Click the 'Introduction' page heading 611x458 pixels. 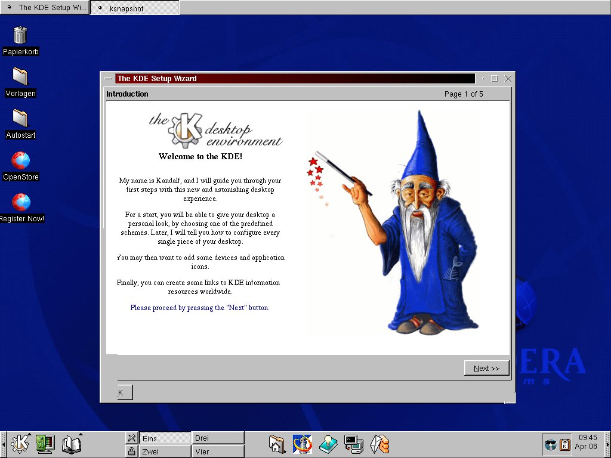127,94
